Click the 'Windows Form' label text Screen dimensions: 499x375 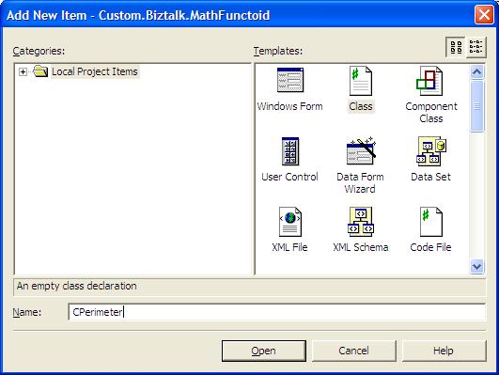[x=290, y=106]
